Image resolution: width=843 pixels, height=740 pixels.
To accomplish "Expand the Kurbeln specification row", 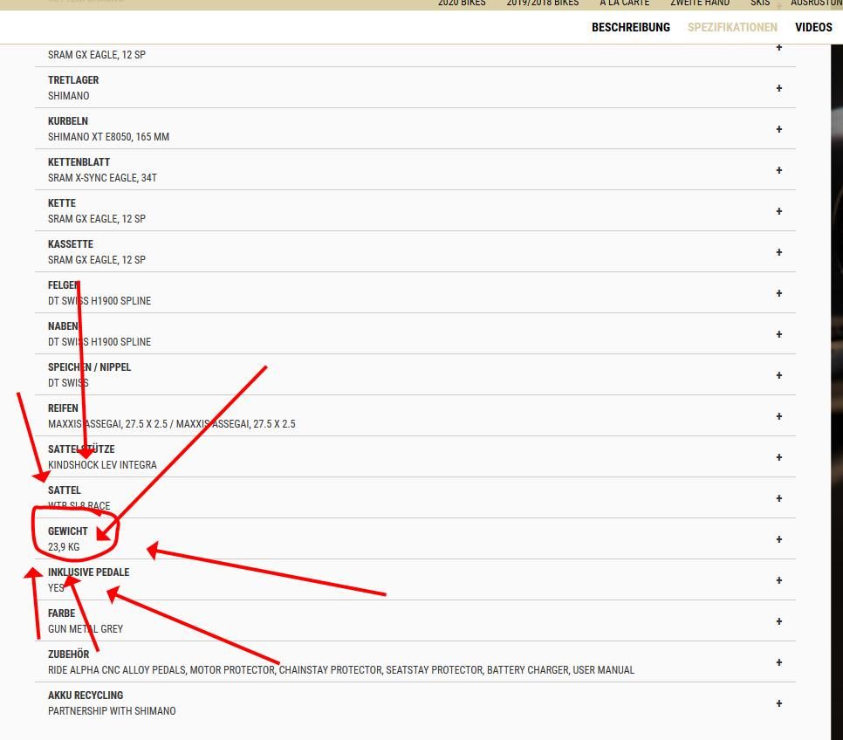I will (x=778, y=129).
